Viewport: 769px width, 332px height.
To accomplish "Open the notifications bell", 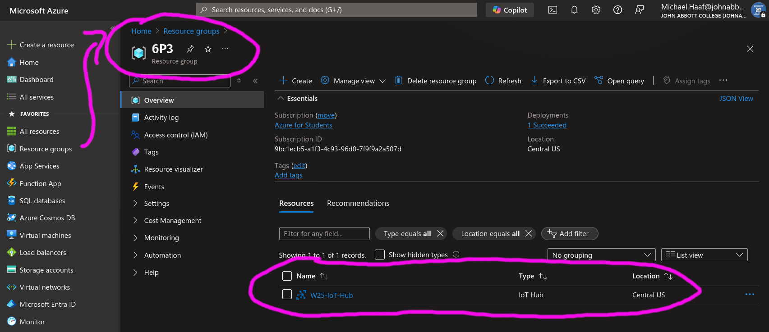I will (x=574, y=10).
